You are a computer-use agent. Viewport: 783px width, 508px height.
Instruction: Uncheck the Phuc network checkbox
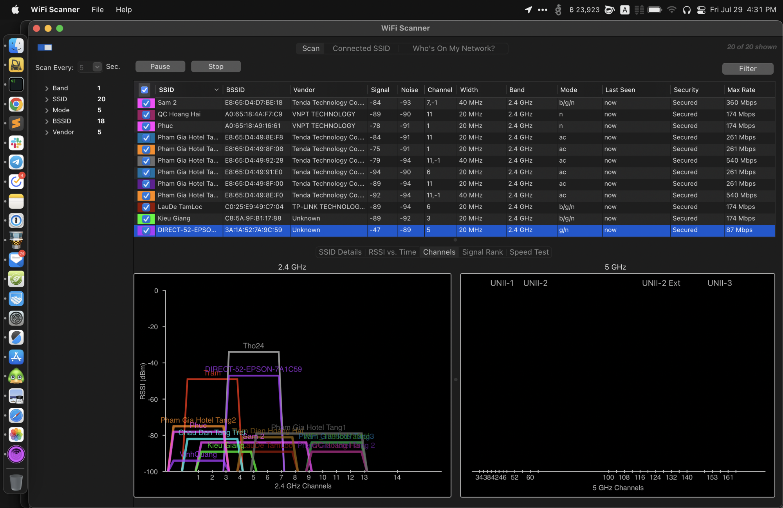click(146, 126)
